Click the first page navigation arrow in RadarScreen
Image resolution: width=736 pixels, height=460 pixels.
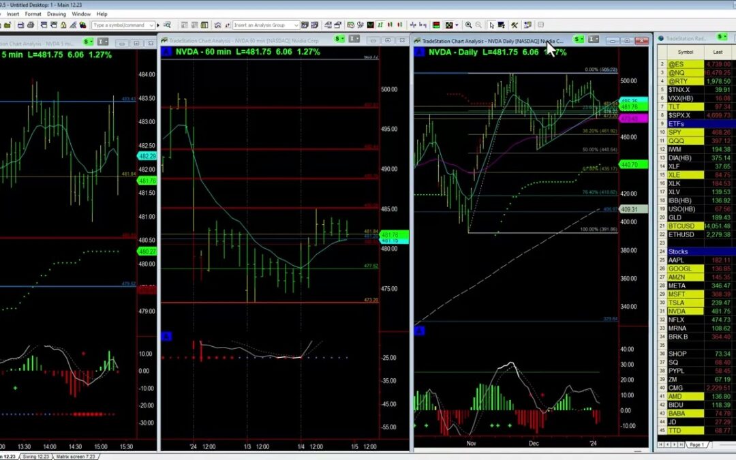pos(661,444)
